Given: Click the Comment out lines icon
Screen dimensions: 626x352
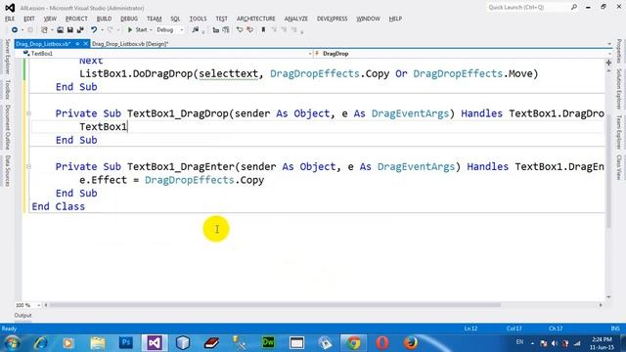Looking at the screenshot, I should 240,30.
